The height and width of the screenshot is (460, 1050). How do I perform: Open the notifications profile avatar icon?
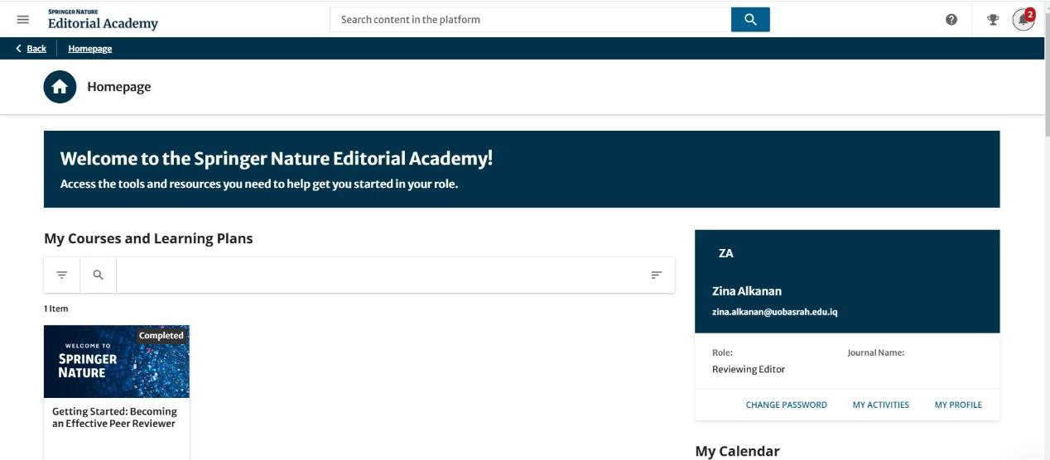click(1024, 20)
